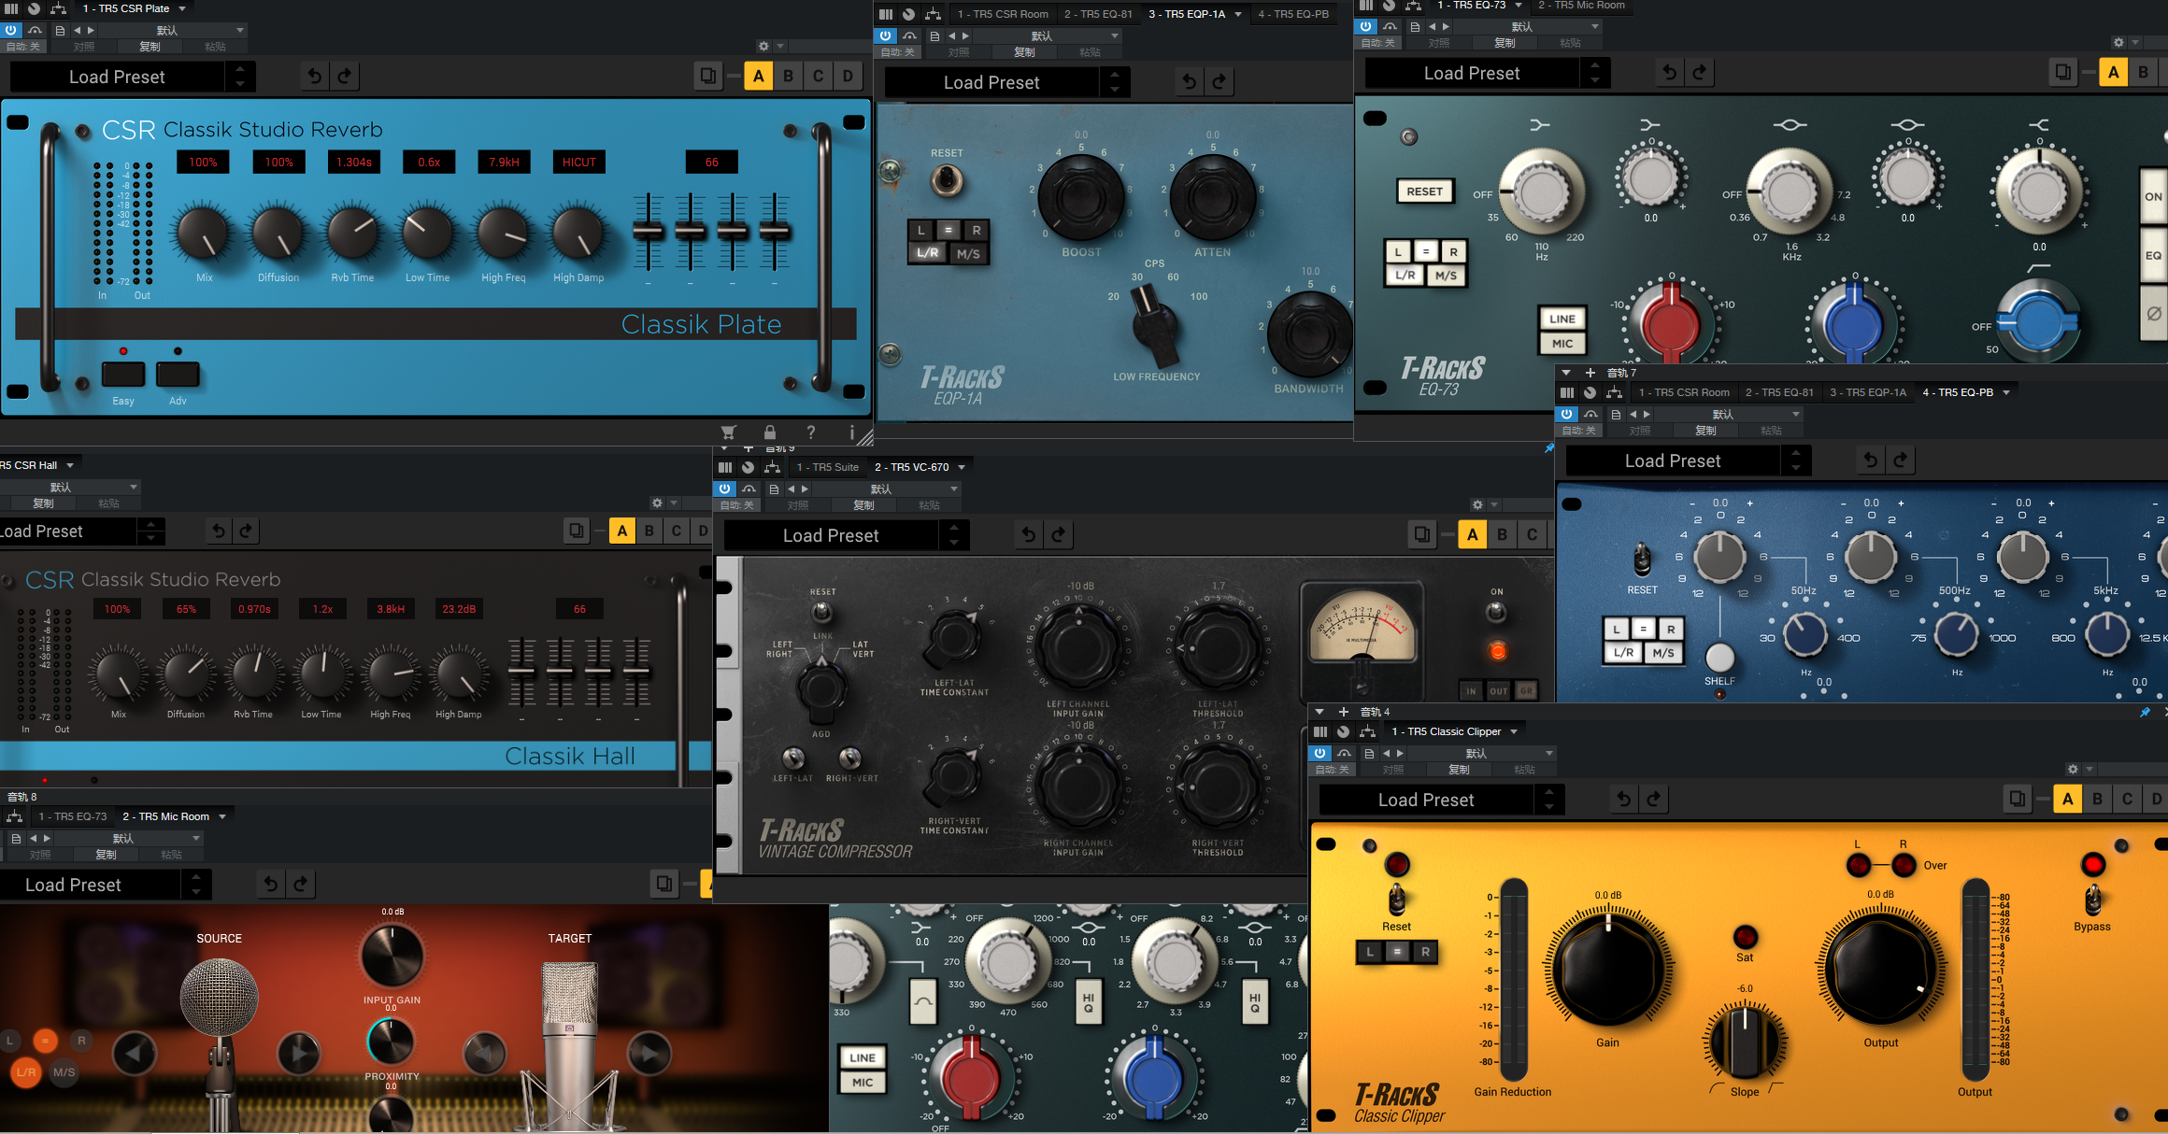Flip the Bypass switch on Classic Clipper
2168x1134 pixels.
pos(2092,900)
